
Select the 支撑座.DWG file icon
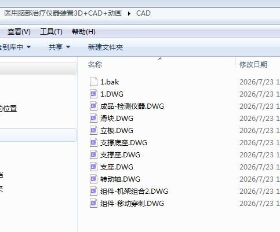tap(93, 154)
